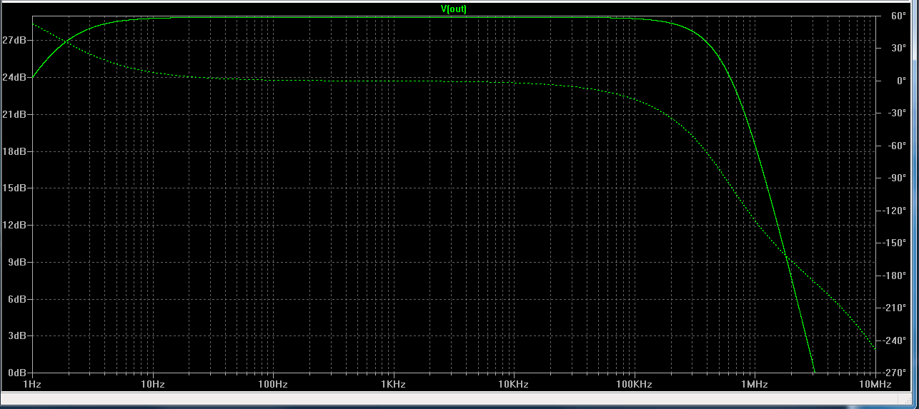Click the 21dB magnitude axis label

14,114
